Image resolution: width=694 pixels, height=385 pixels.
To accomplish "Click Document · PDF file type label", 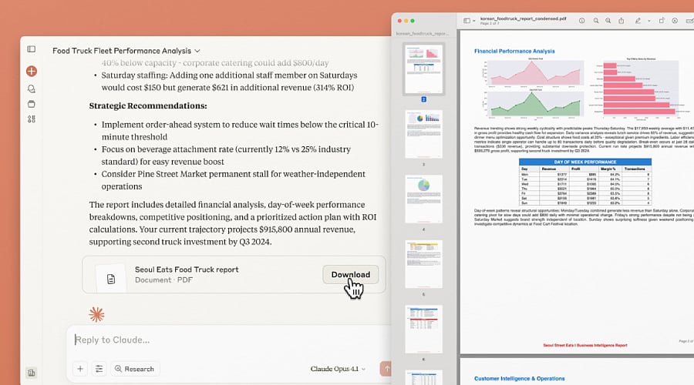I will pyautogui.click(x=163, y=280).
